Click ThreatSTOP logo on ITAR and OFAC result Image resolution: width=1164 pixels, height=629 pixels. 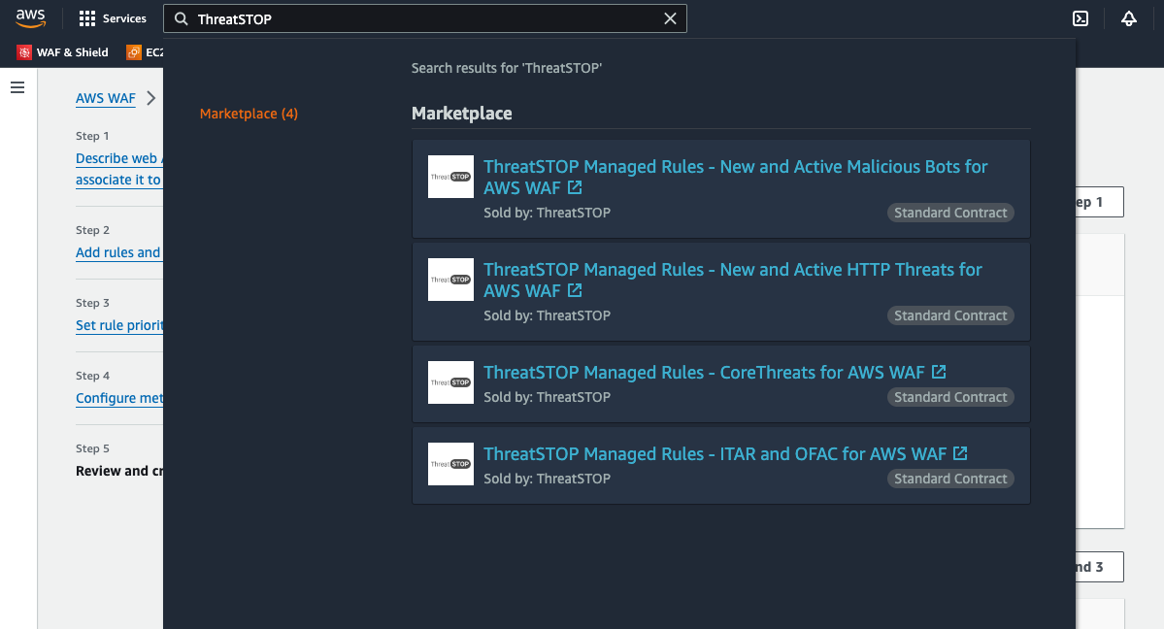450,464
